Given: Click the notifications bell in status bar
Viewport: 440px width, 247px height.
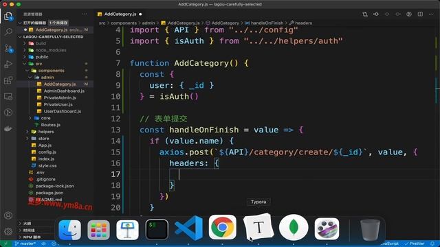Looking at the screenshot, I should click(432, 244).
